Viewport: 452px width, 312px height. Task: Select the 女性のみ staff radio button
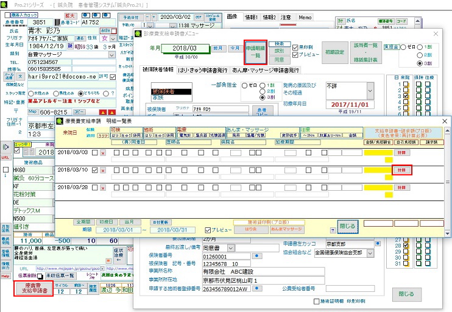[x=31, y=93]
